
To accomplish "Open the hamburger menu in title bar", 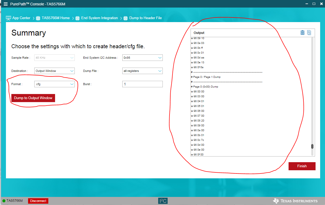I will tap(5, 4).
